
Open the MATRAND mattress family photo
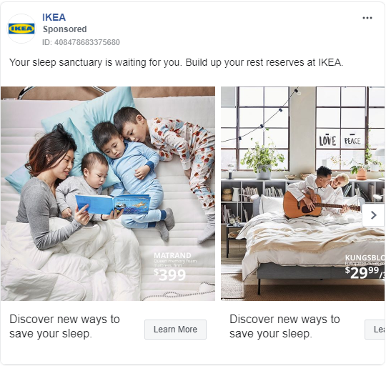coord(108,194)
